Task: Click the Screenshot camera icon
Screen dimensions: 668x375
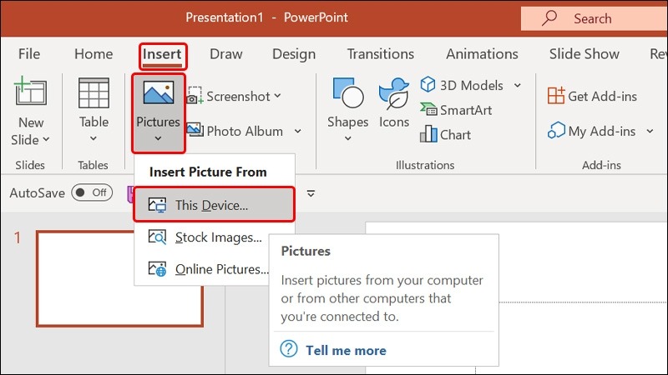Action: (x=195, y=96)
